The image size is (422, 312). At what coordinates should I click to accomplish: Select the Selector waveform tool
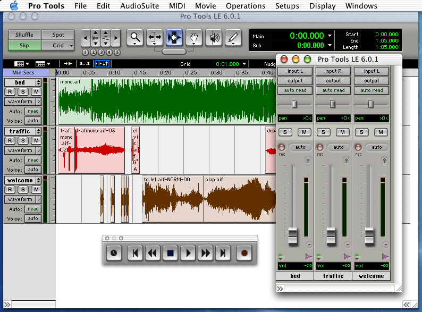(x=174, y=38)
